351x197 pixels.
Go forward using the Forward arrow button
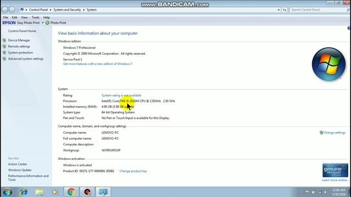(12, 10)
